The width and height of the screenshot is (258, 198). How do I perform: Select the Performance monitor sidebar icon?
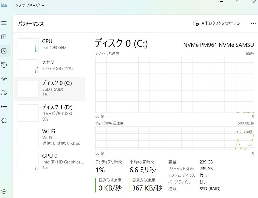[x=4, y=51]
